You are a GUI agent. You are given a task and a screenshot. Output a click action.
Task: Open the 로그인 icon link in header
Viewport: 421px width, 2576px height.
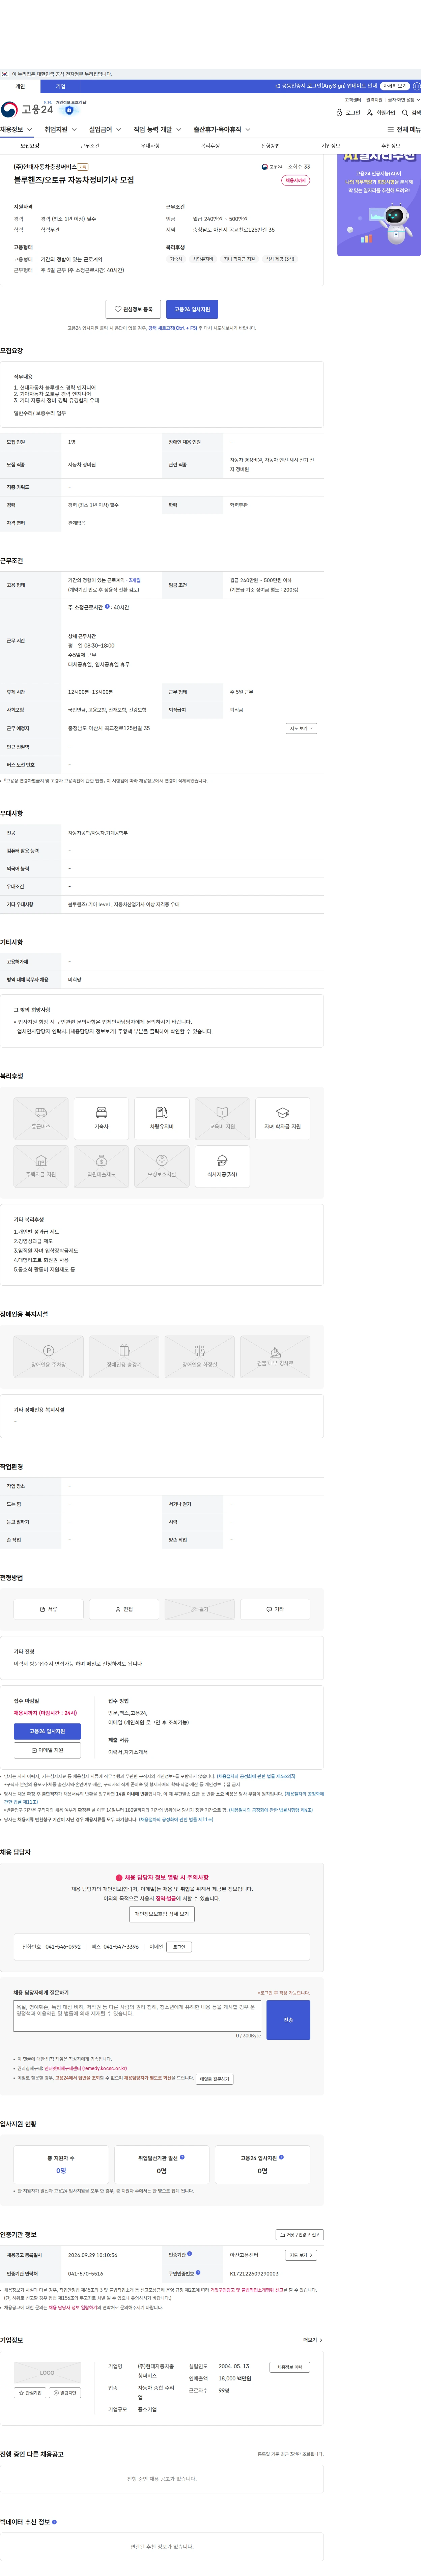[x=348, y=113]
